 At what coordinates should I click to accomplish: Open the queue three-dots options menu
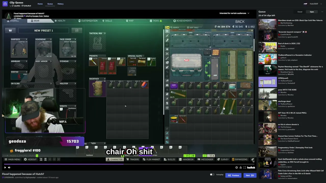322,12
